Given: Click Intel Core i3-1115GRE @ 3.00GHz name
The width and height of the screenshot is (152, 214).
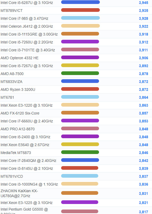Looking at the screenshot, I should click(x=29, y=34).
